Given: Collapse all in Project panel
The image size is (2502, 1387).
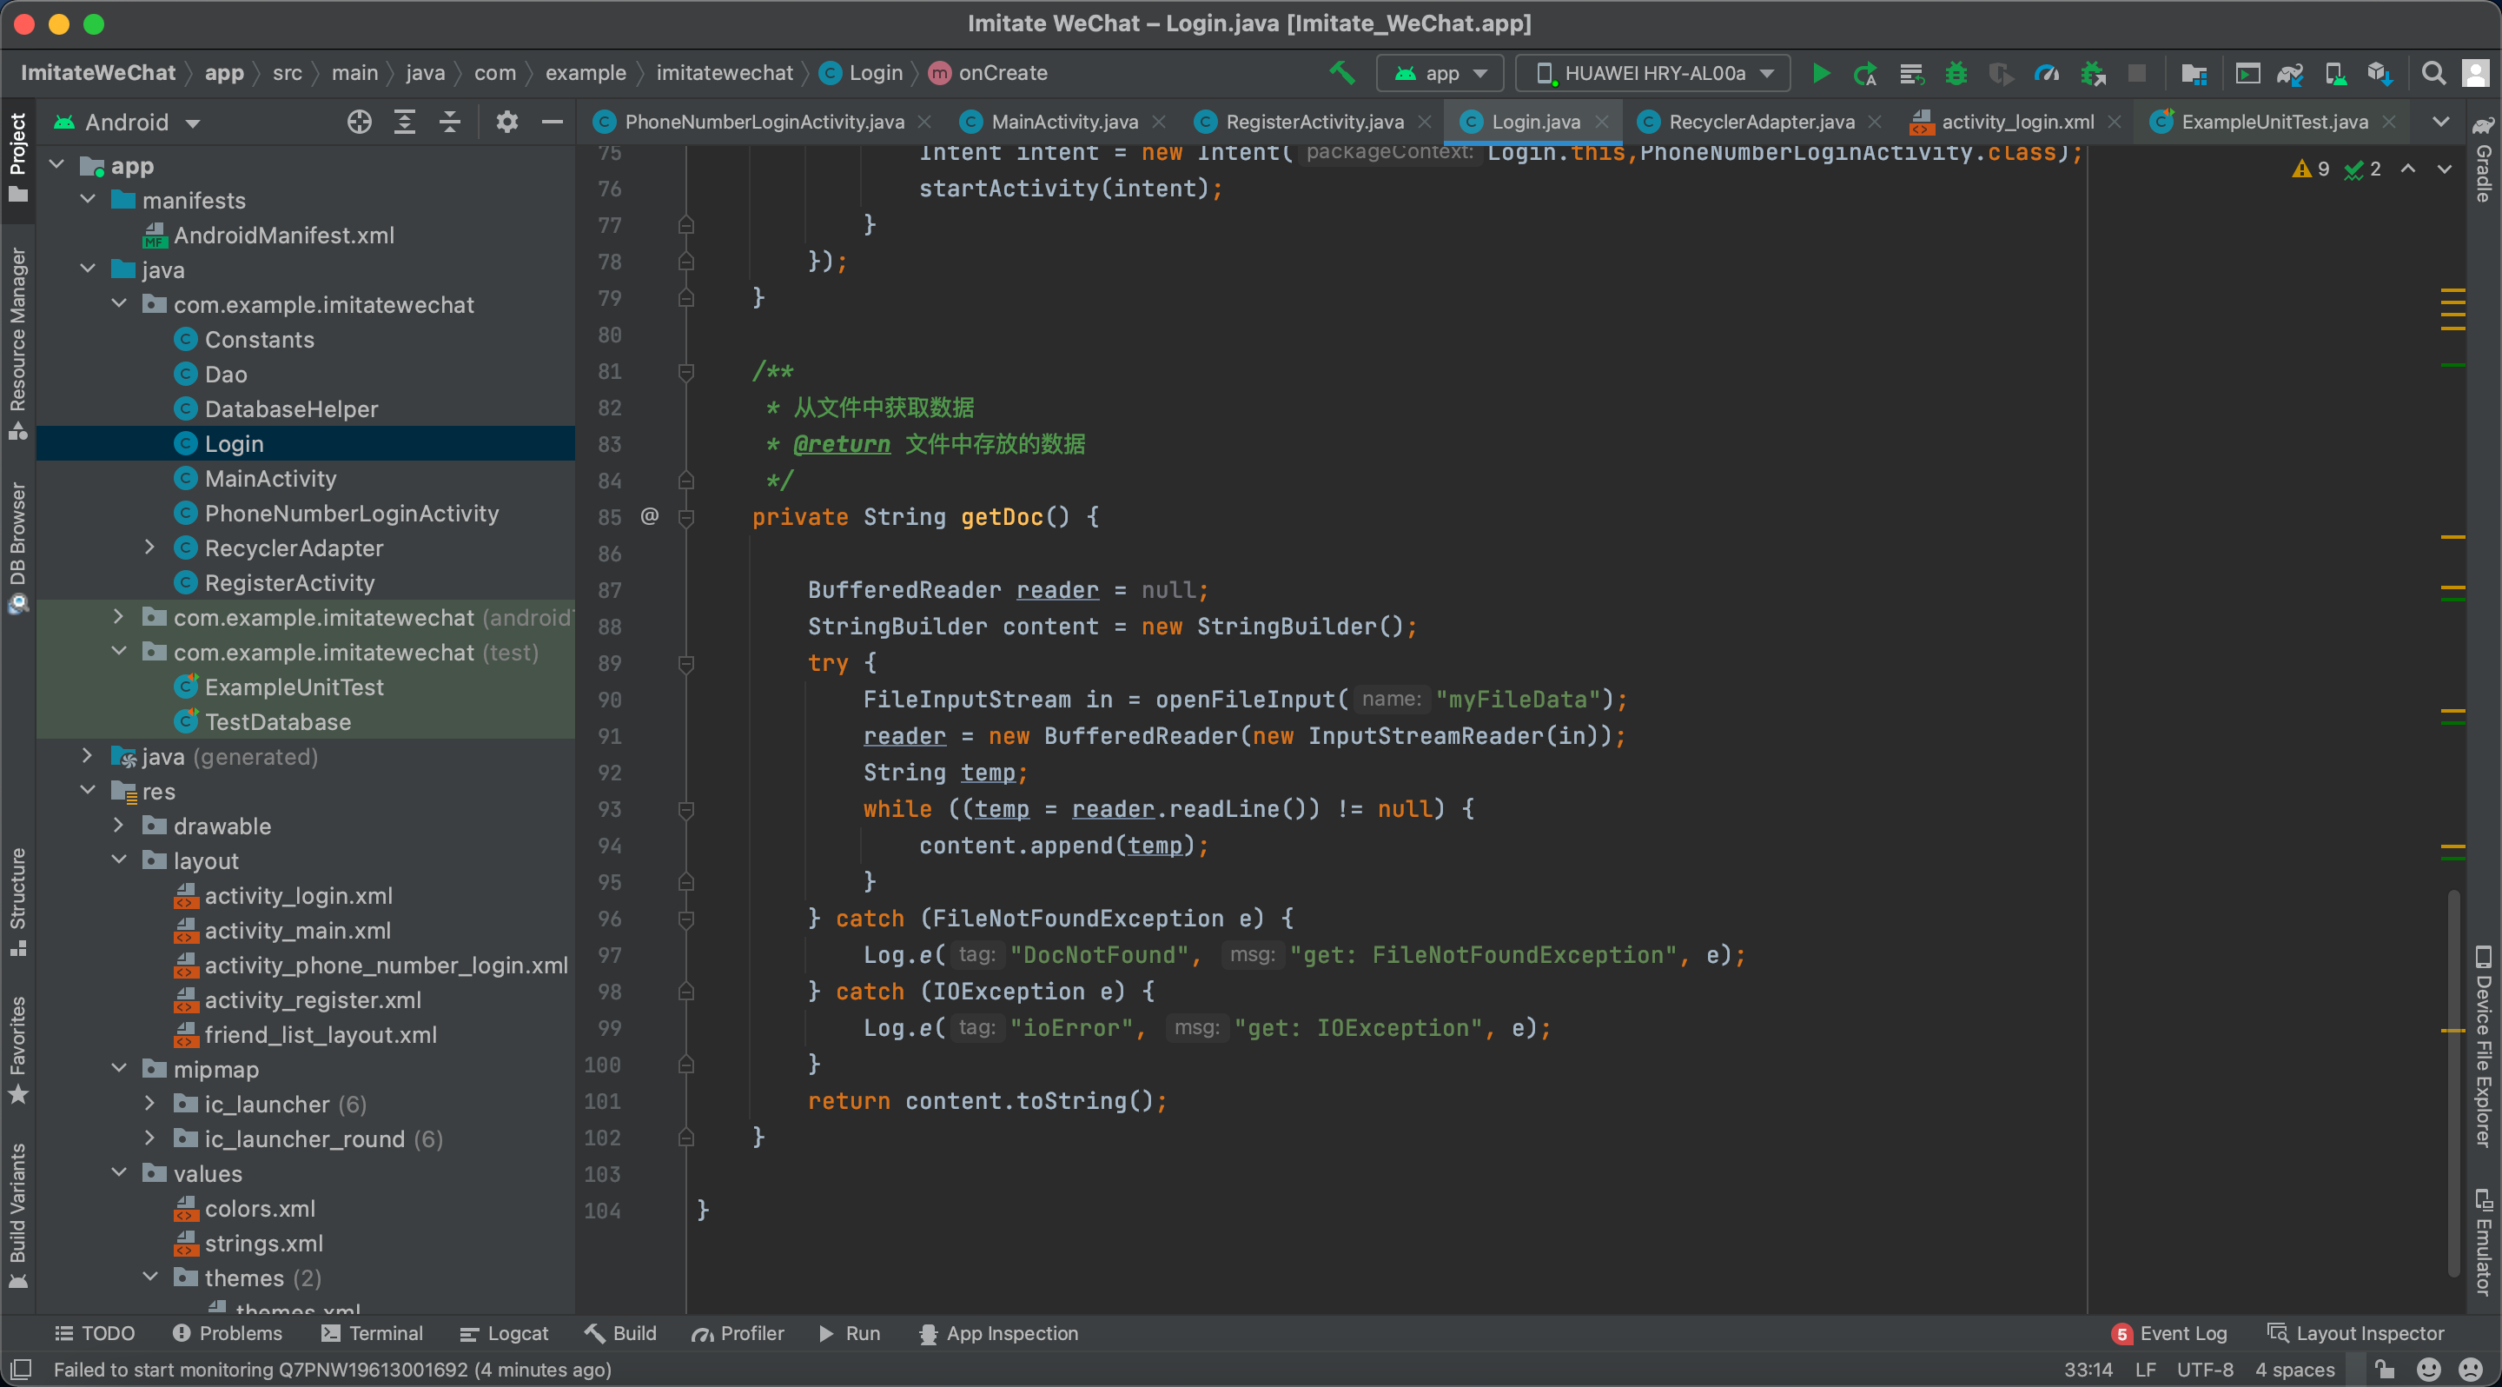Looking at the screenshot, I should [x=450, y=123].
